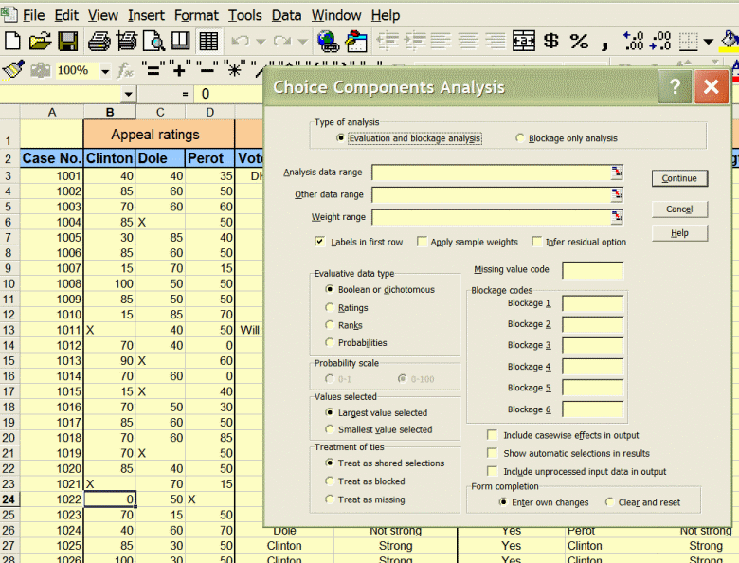This screenshot has height=563, width=739.
Task: Apply Percent style icon
Action: tap(579, 41)
